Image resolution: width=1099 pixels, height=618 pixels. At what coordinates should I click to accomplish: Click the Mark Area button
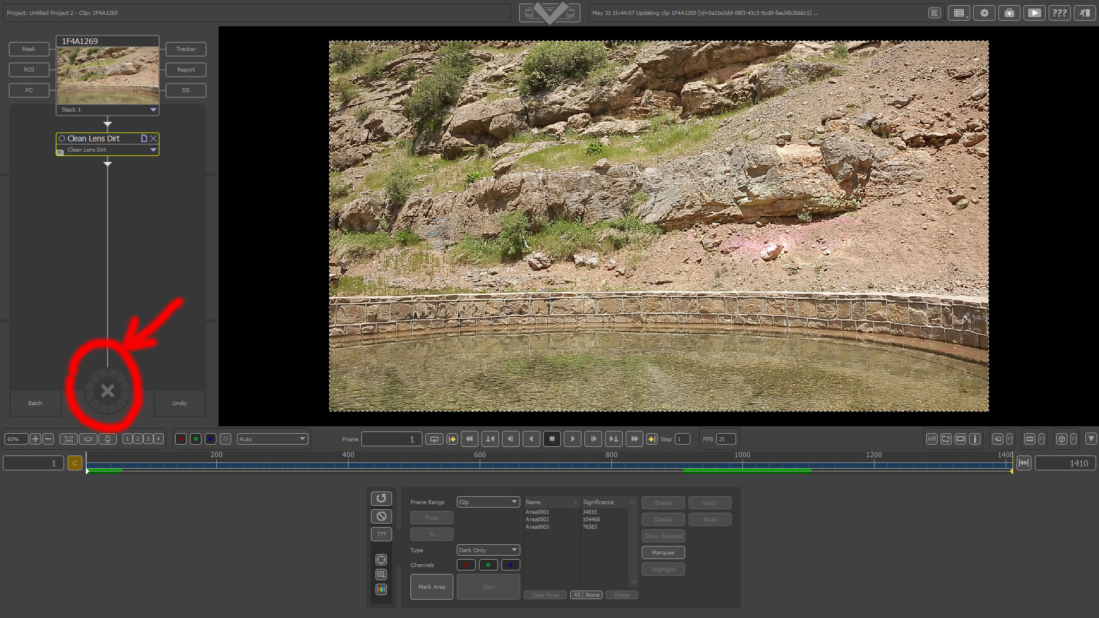click(432, 587)
